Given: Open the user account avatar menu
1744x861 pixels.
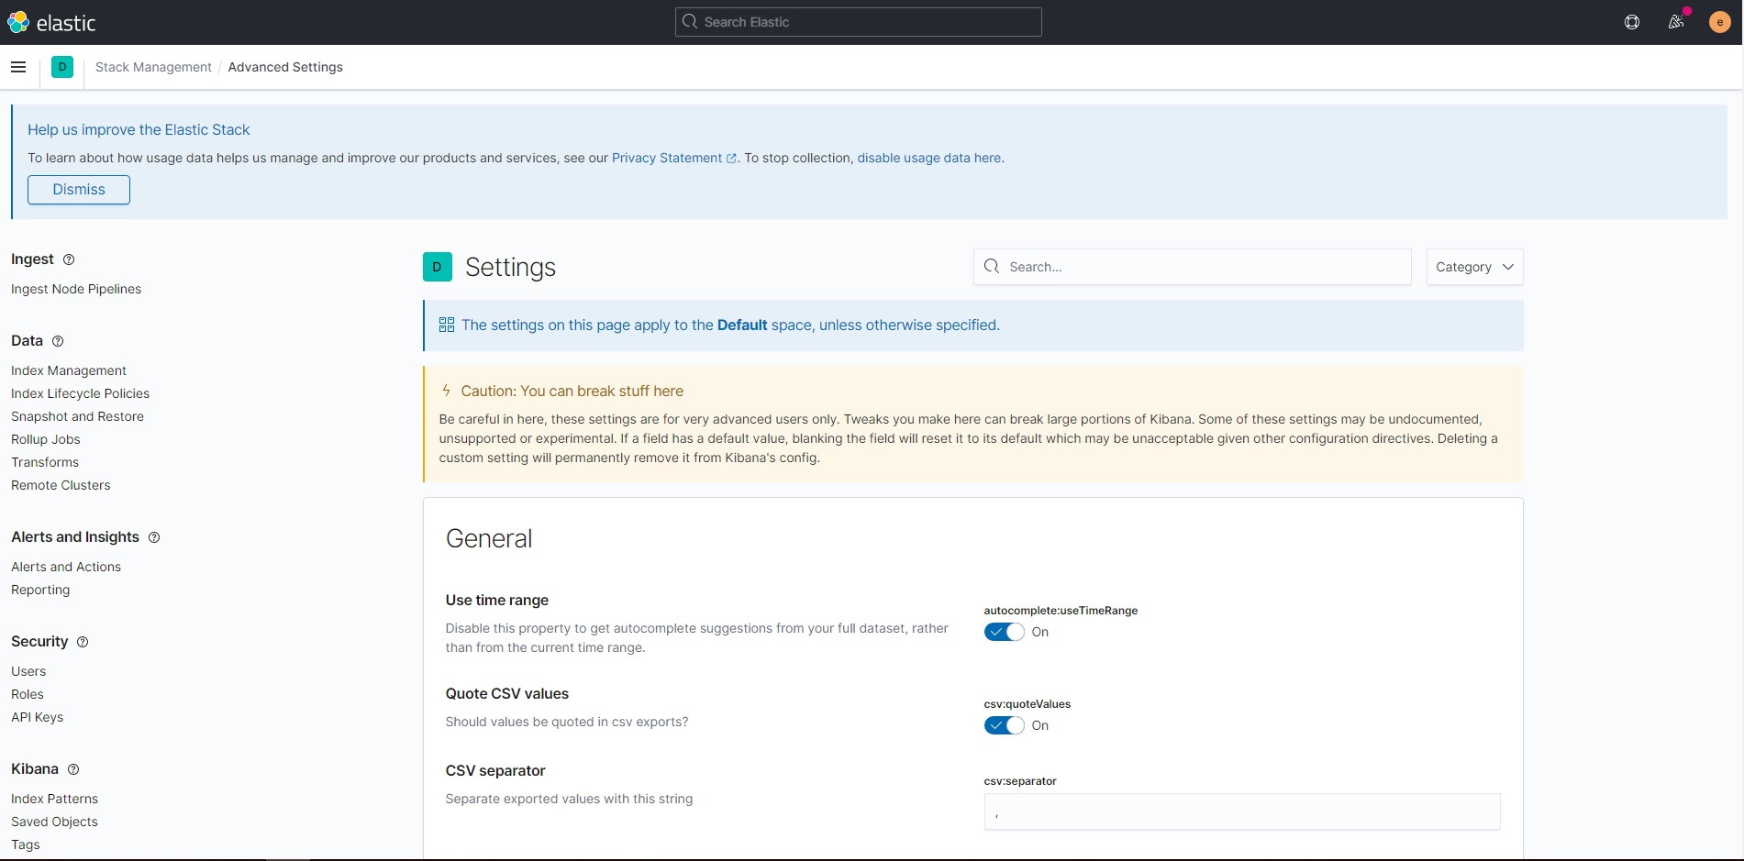Looking at the screenshot, I should (1720, 22).
